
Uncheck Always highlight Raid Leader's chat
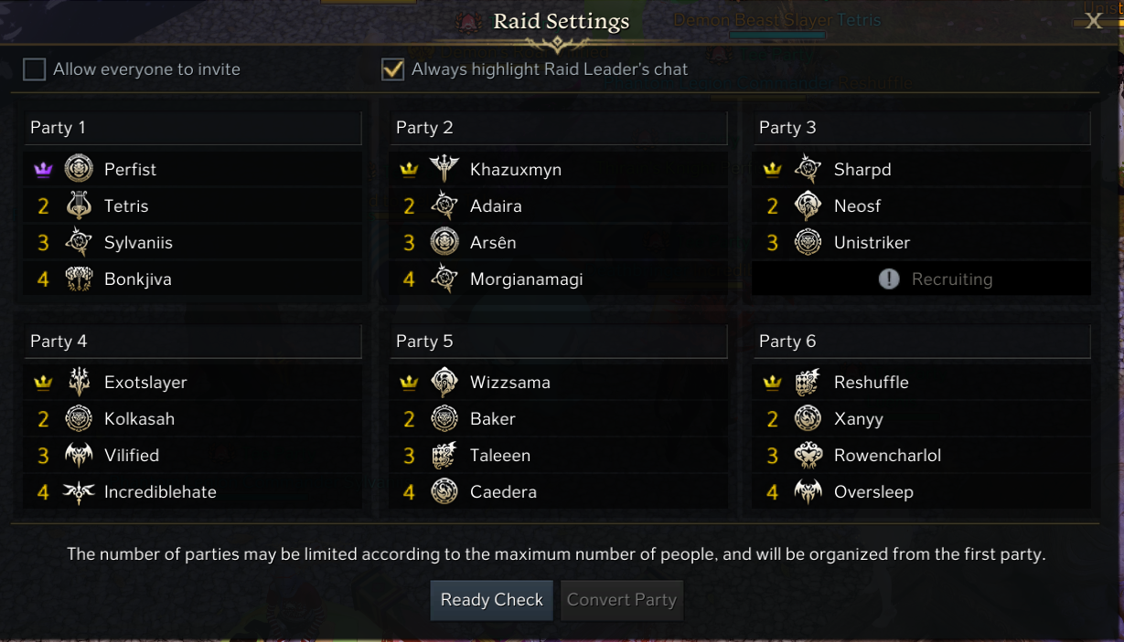coord(393,69)
